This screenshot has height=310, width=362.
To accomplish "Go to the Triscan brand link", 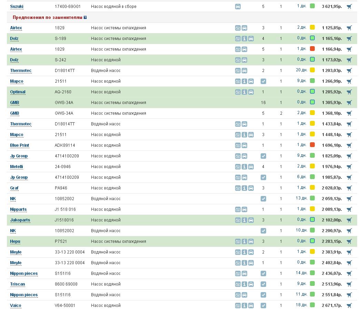I will (x=18, y=284).
